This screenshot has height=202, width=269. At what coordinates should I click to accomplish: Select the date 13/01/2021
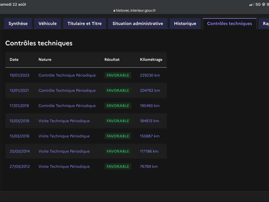pos(19,91)
